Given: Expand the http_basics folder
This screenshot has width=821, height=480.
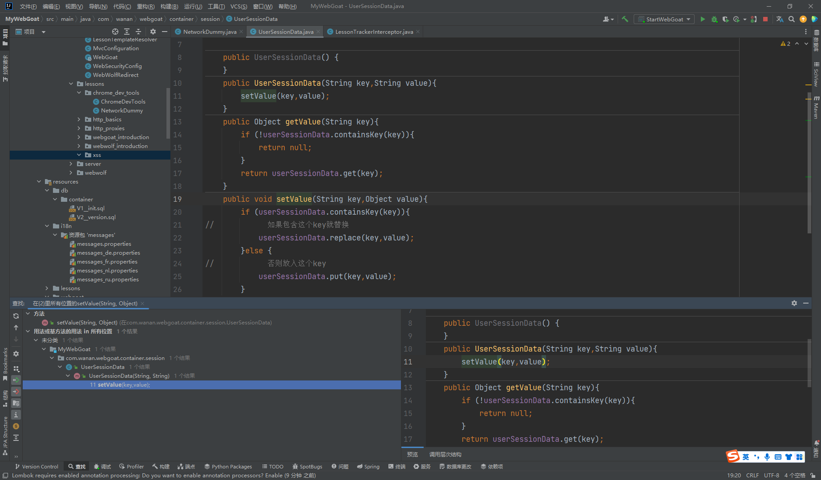Looking at the screenshot, I should [x=79, y=119].
